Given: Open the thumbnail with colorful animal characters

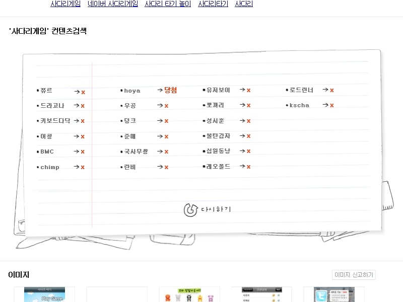Looking at the screenshot, I should 189,295.
